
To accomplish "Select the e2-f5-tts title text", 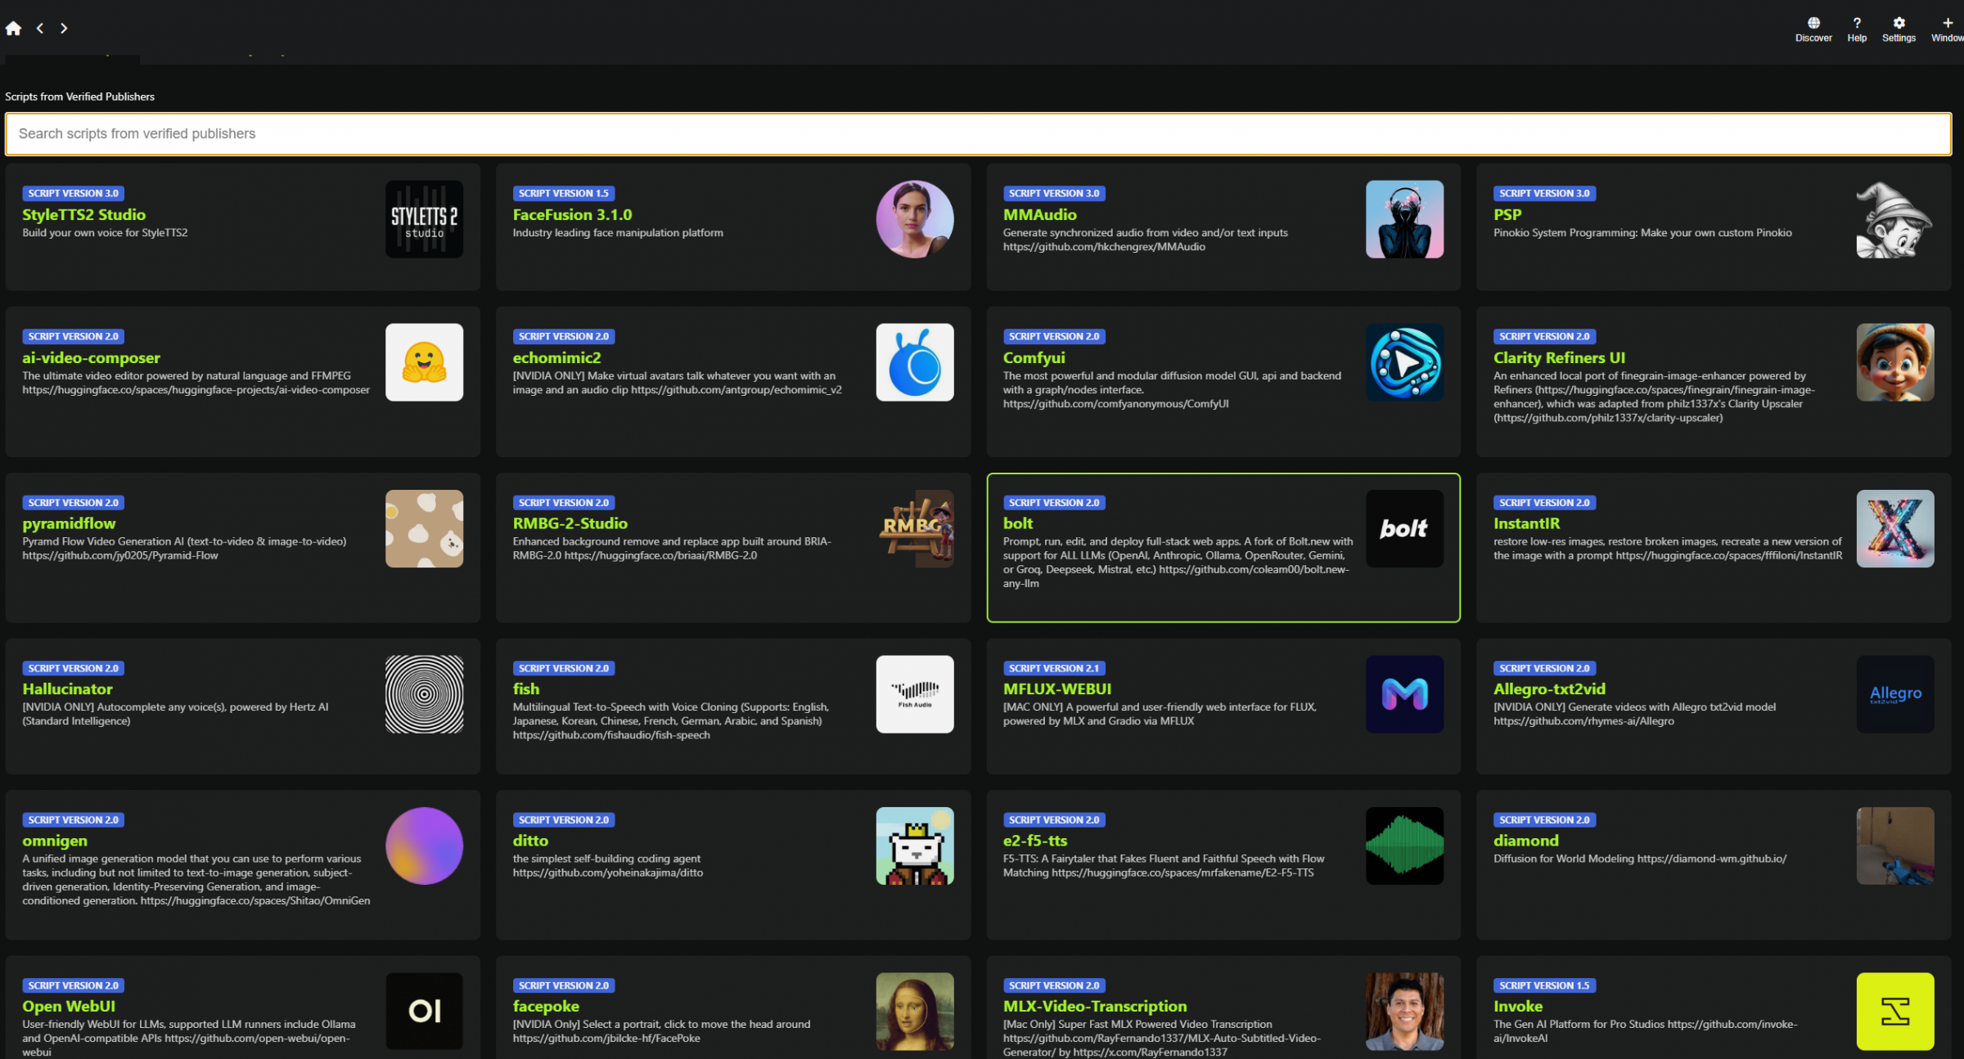I will (1034, 841).
